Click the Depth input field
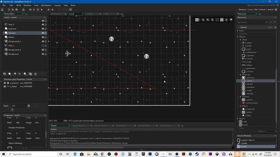Viewport: 280px width, 157px height. click(19, 106)
